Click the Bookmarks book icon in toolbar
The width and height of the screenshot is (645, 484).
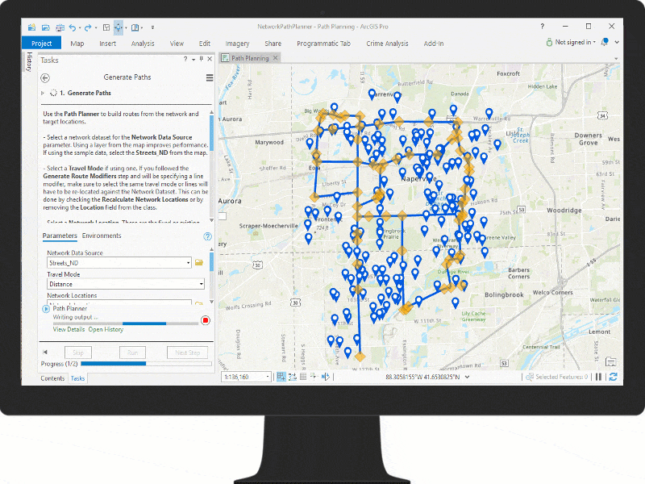pos(135,27)
